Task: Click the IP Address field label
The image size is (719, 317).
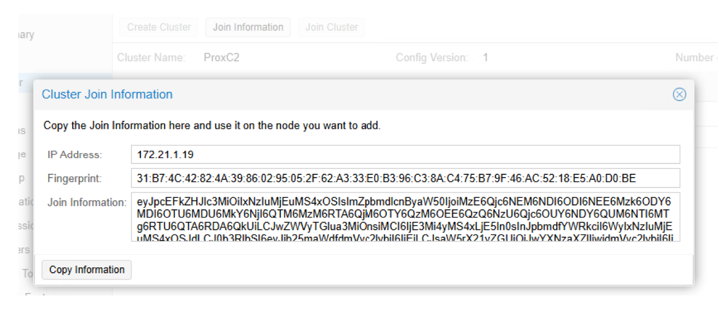Action: 75,155
